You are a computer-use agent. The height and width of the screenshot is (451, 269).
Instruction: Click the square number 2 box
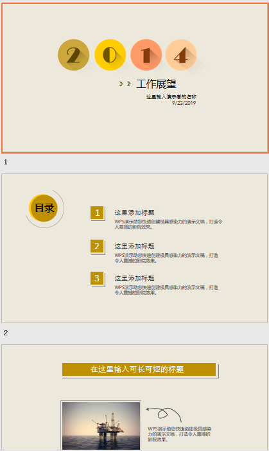(x=97, y=246)
